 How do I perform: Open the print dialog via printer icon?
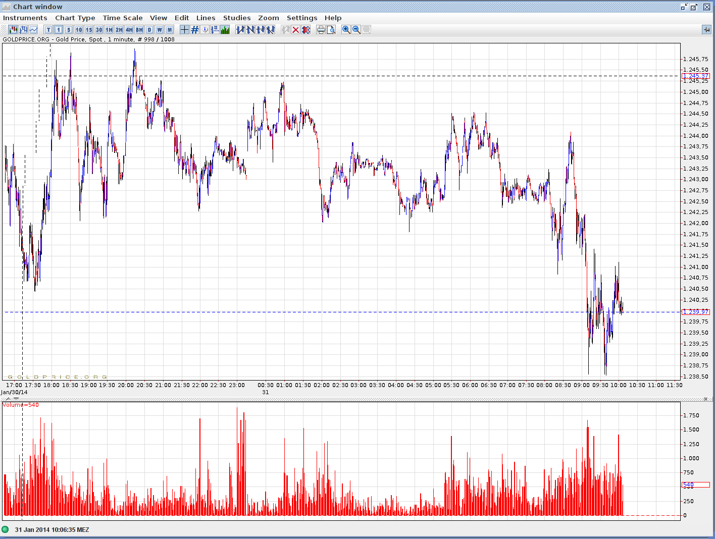[x=321, y=29]
